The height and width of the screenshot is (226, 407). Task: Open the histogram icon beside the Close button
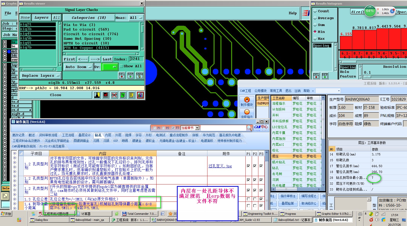pos(140,95)
